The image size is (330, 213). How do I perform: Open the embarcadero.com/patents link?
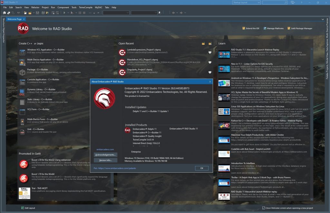pyautogui.click(x=117, y=168)
